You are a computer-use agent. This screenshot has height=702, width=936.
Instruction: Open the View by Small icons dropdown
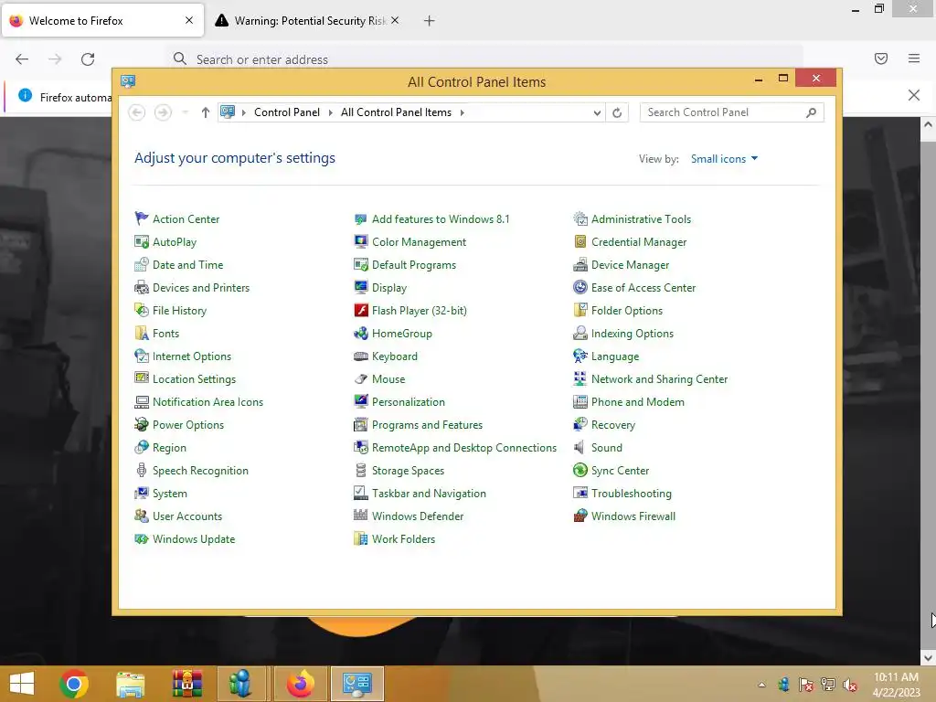724,159
